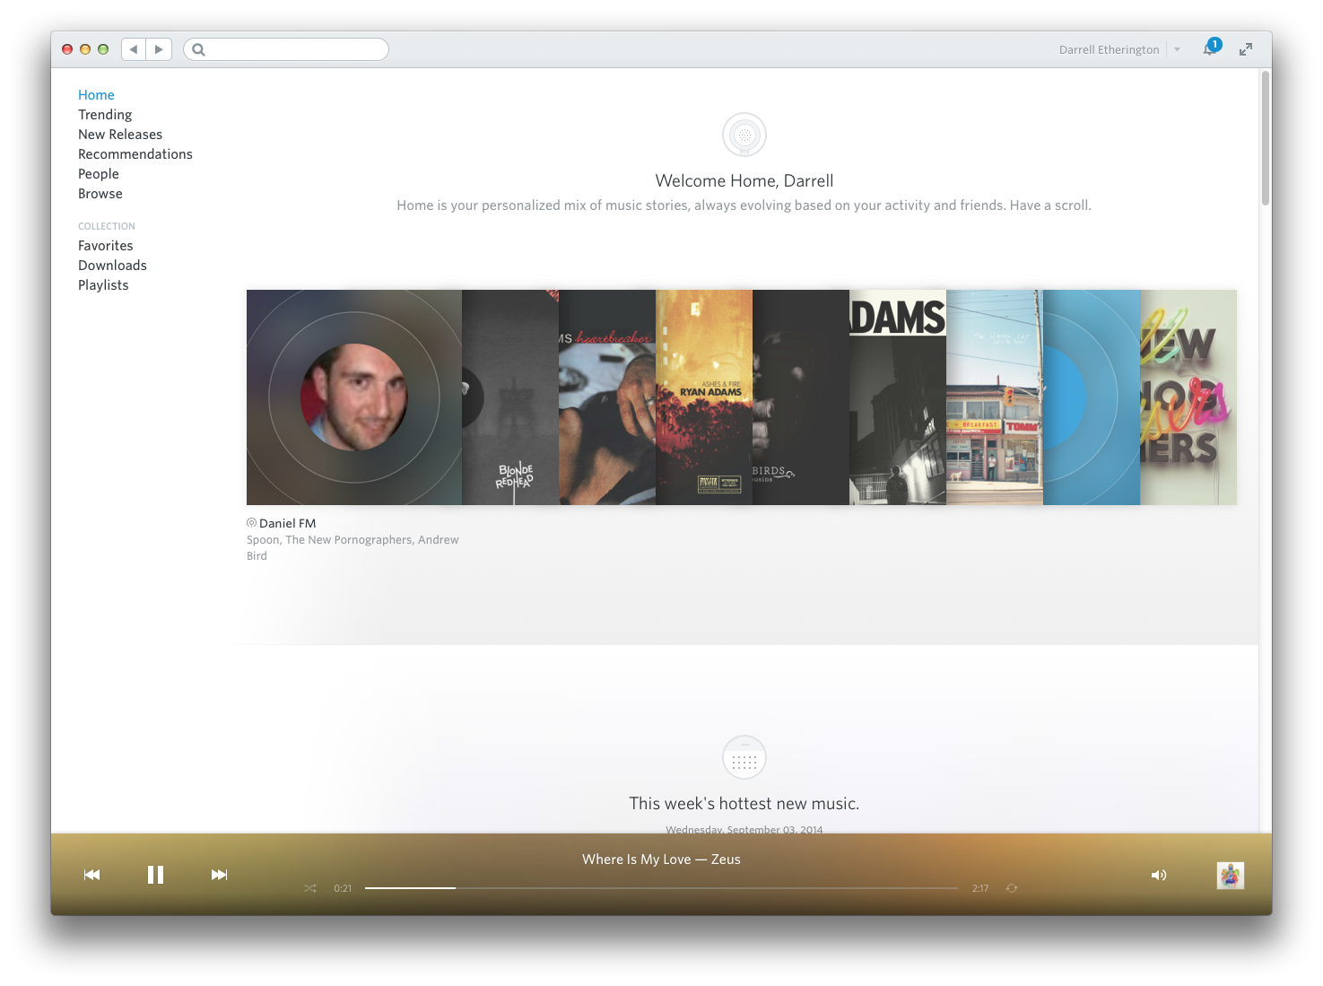Seek along the song progress bar
The image size is (1323, 986).
click(x=661, y=888)
